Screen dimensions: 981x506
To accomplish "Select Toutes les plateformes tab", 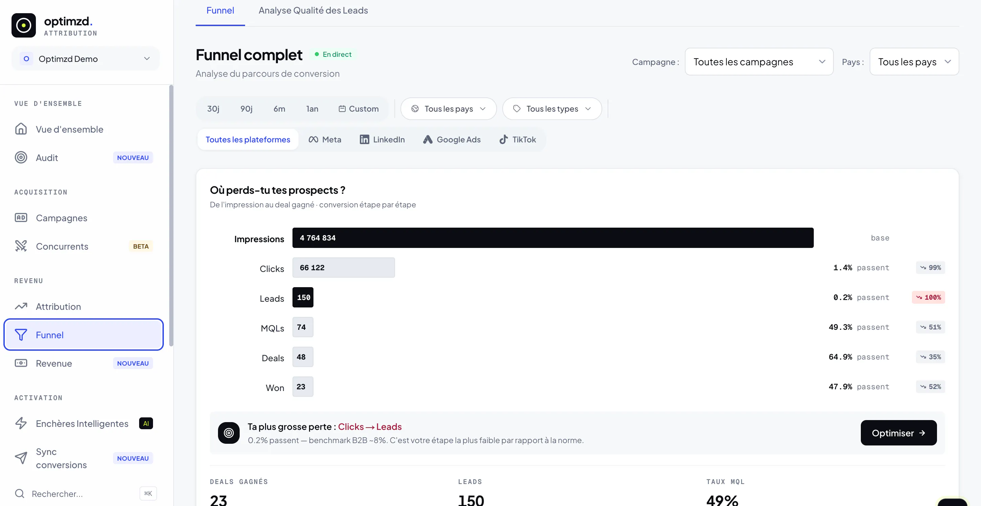I will tap(248, 140).
